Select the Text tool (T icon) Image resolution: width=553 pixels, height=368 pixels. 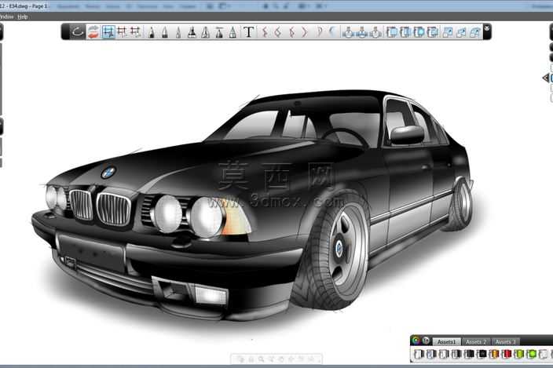tap(249, 32)
